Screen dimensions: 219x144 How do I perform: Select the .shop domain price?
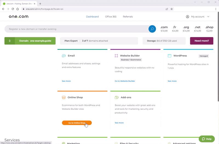(209, 29)
